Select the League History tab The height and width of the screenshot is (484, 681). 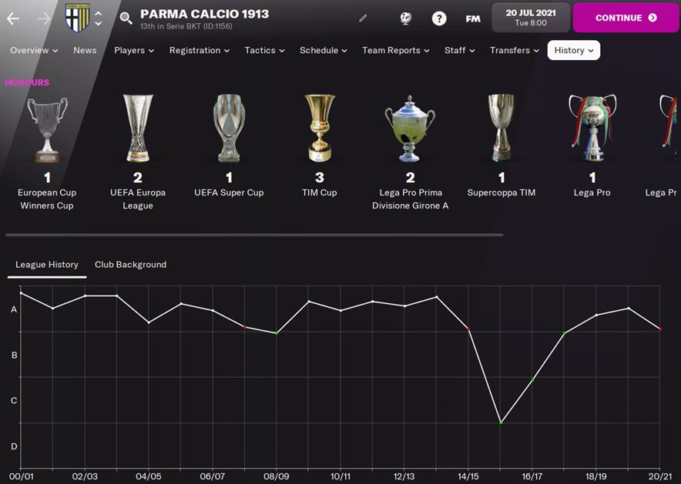tap(47, 264)
